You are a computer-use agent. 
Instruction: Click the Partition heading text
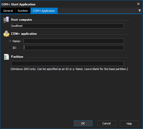tap(17, 57)
